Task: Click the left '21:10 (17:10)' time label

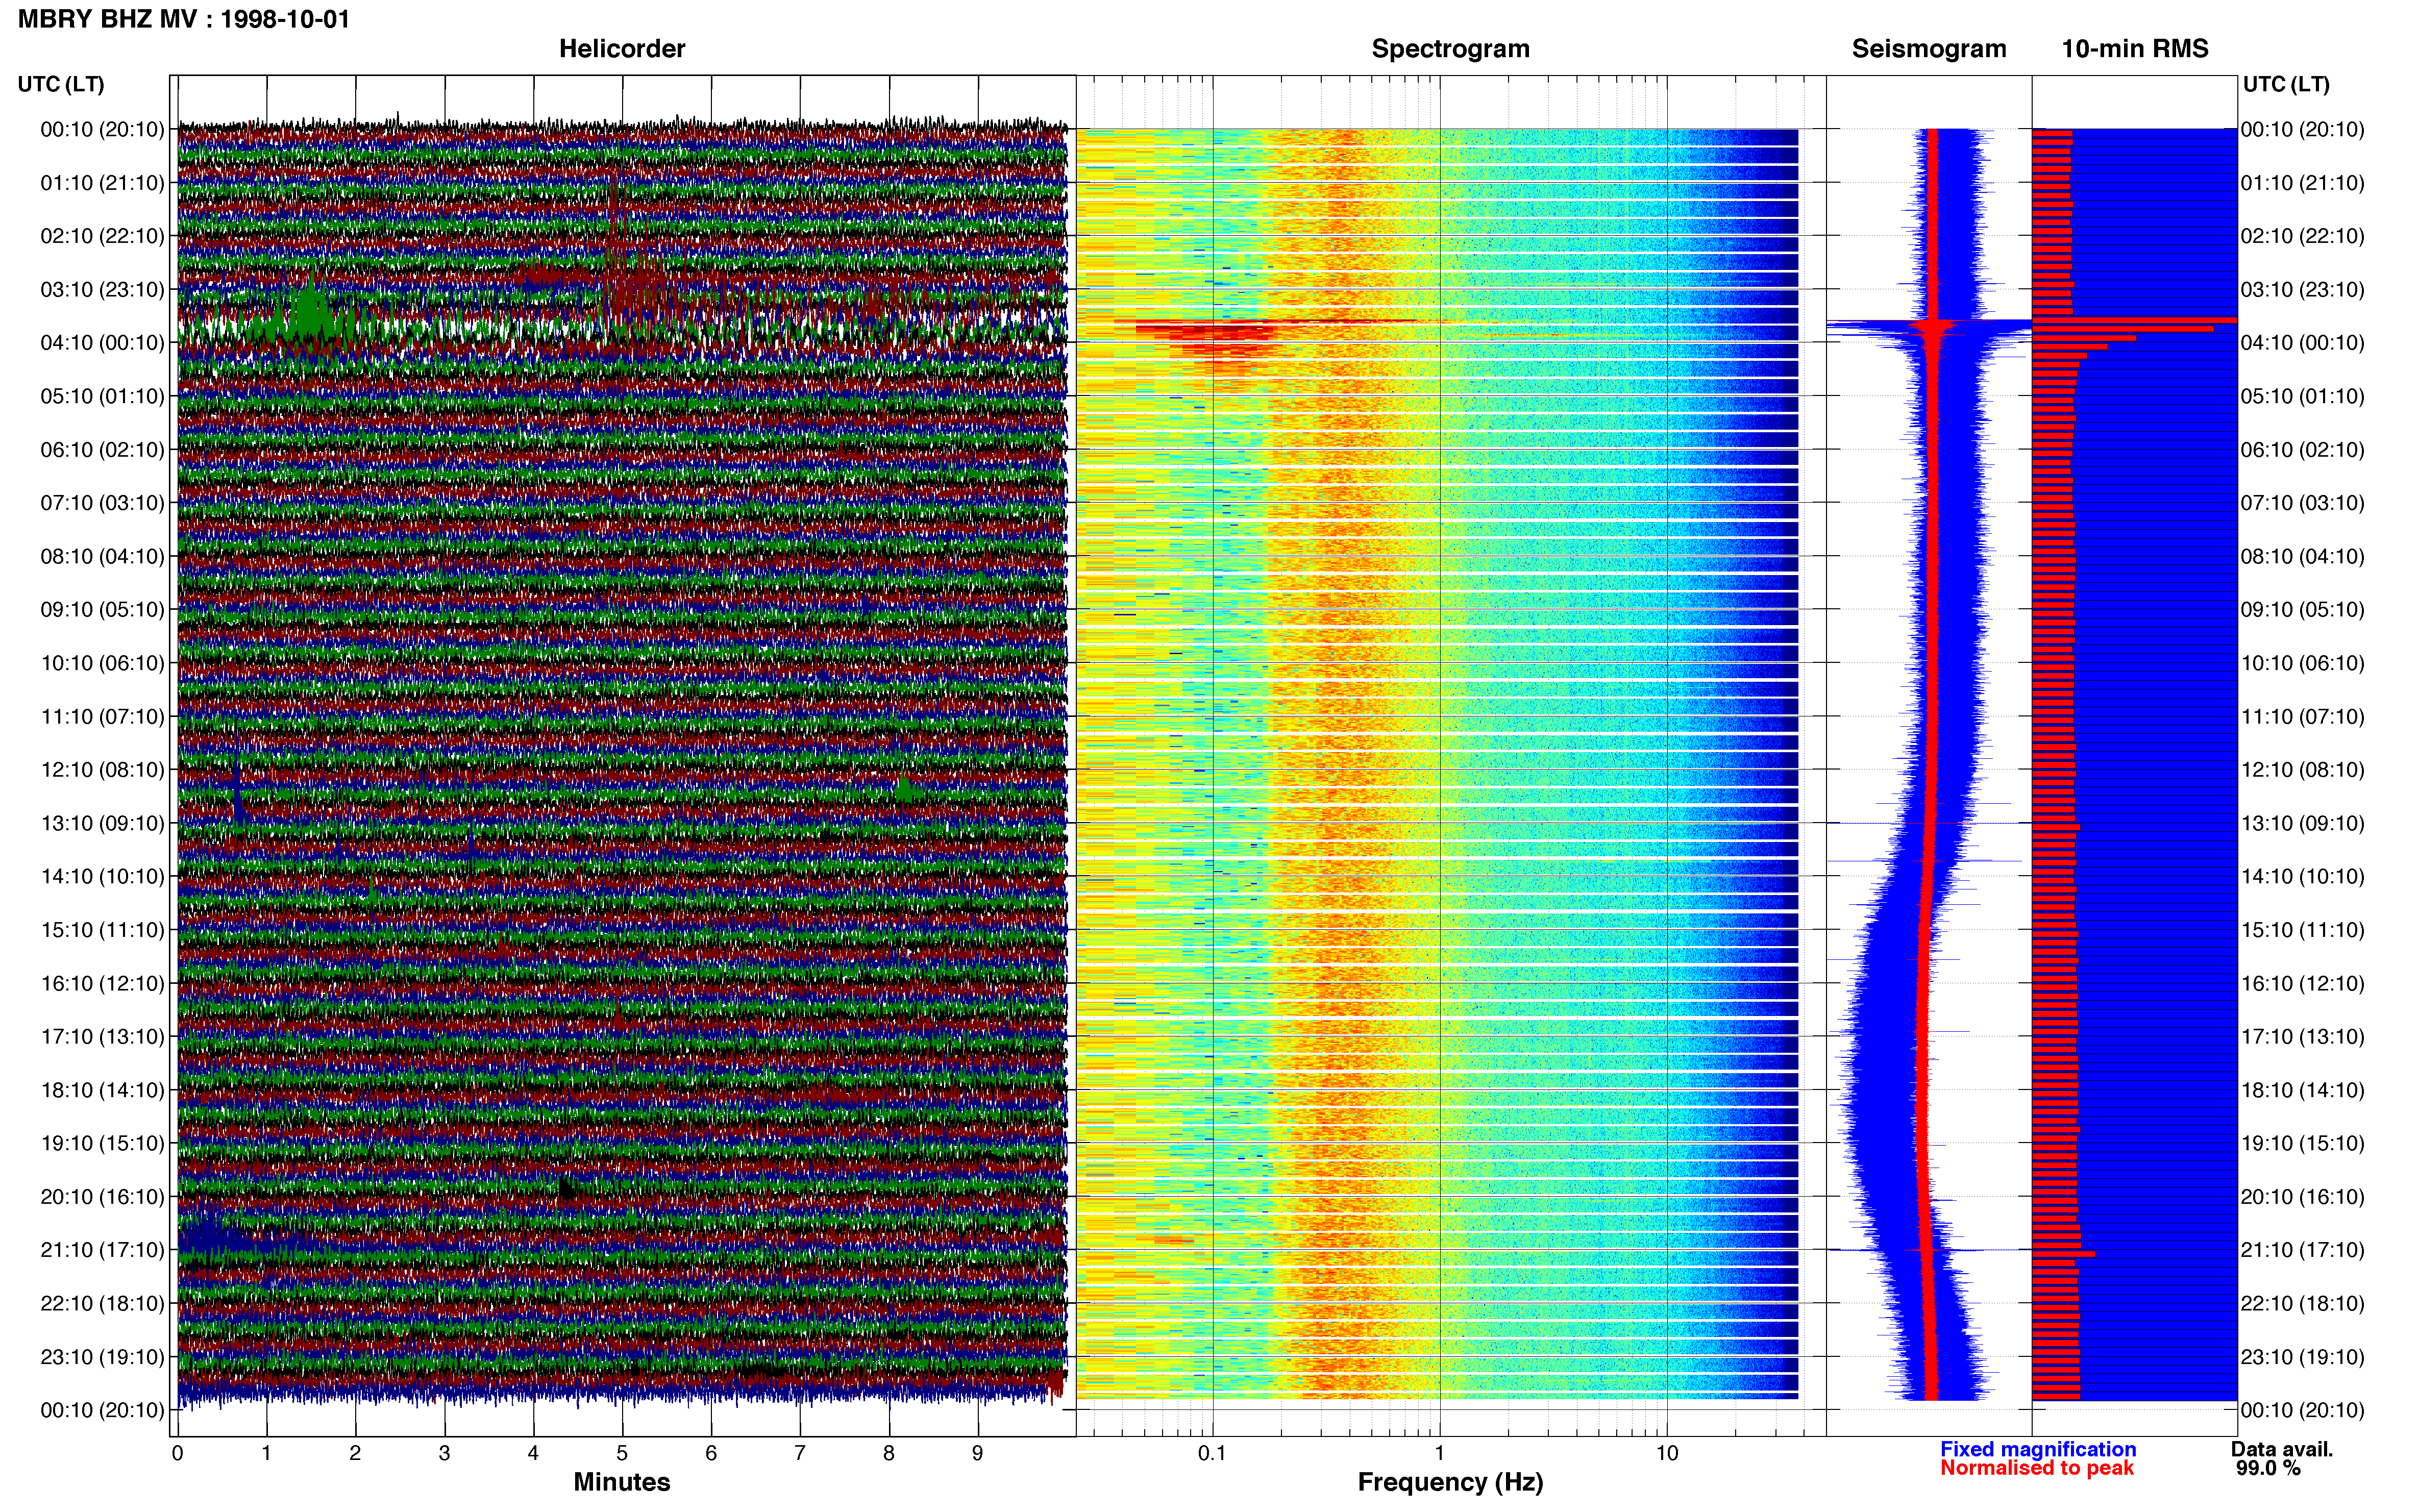Action: (102, 1250)
